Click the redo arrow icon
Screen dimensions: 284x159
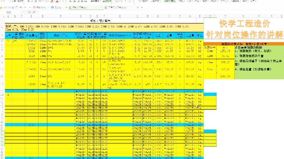(25, 8)
